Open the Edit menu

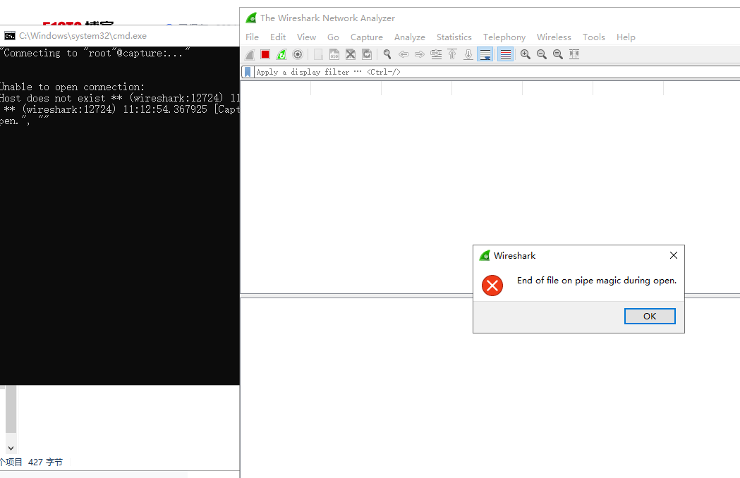[278, 37]
